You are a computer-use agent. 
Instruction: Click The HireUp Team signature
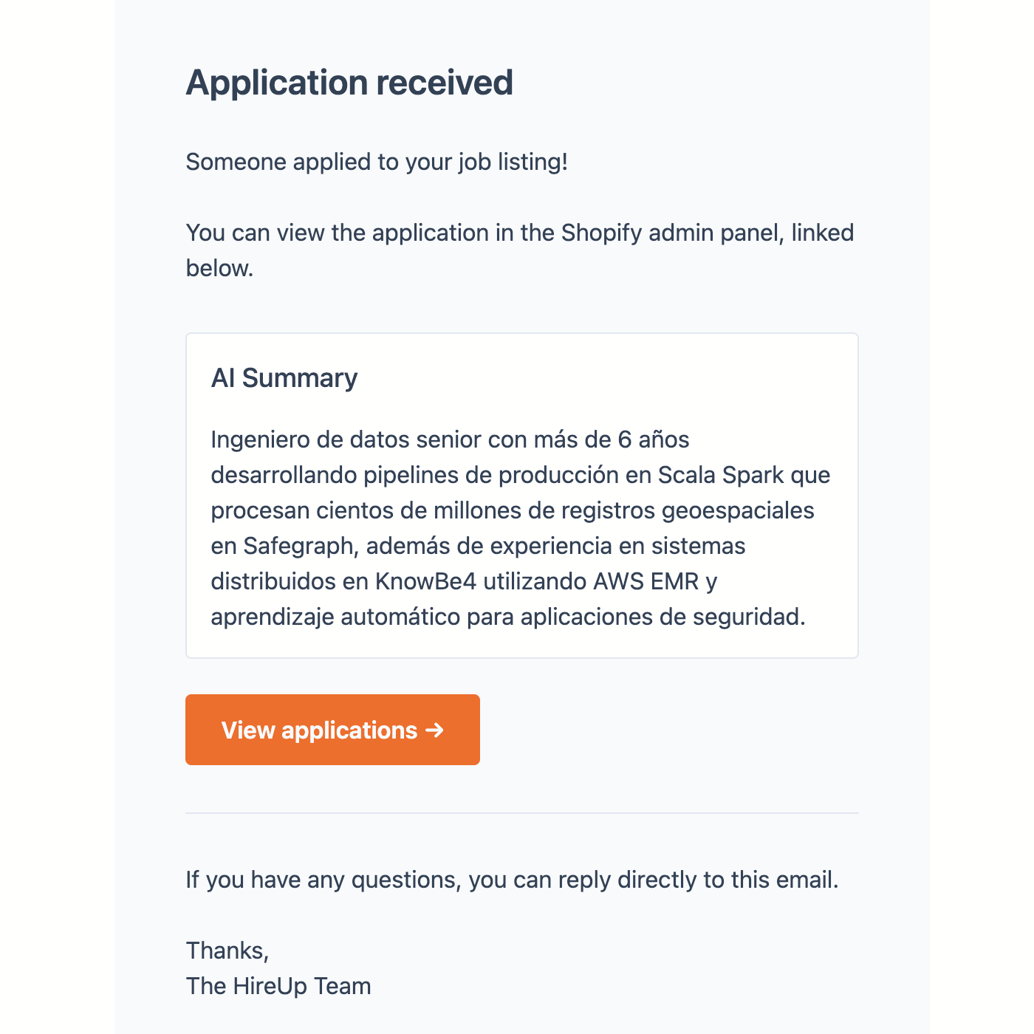click(x=278, y=986)
